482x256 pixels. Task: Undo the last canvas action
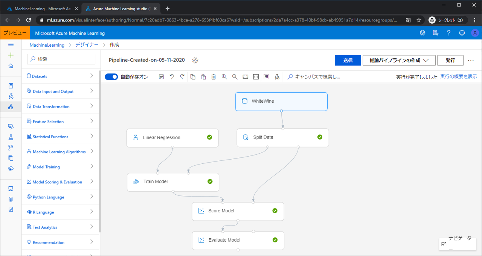[x=172, y=77]
